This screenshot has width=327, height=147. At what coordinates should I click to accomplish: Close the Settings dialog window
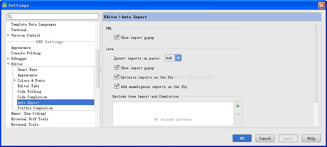[321, 5]
